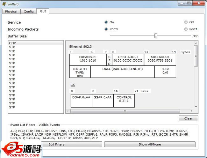Click the Sniffer0 title bar icon
The height and width of the screenshot is (158, 207).
point(4,4)
